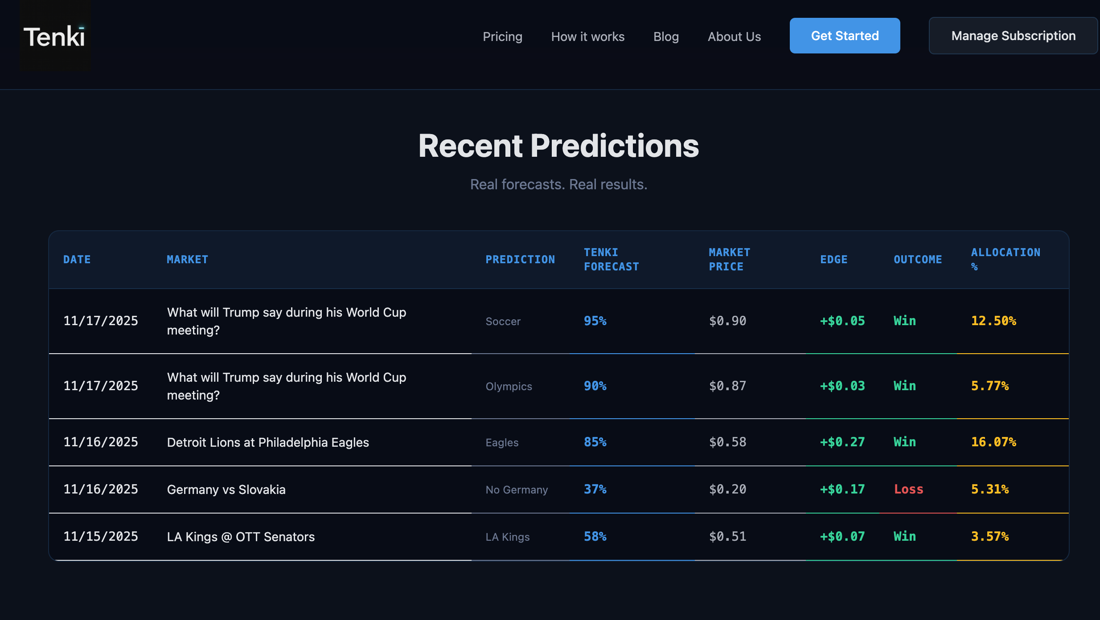1100x620 pixels.
Task: Click the 16.07% allocation value
Action: [x=993, y=442]
